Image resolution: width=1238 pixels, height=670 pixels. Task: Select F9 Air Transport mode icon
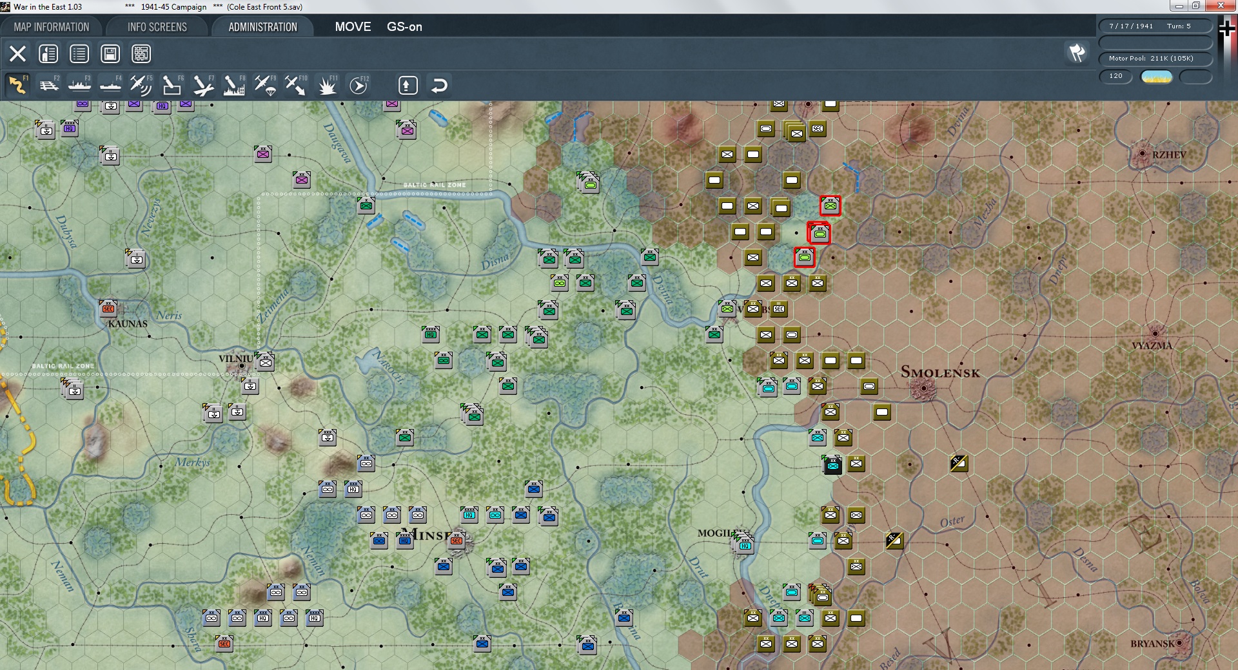265,85
